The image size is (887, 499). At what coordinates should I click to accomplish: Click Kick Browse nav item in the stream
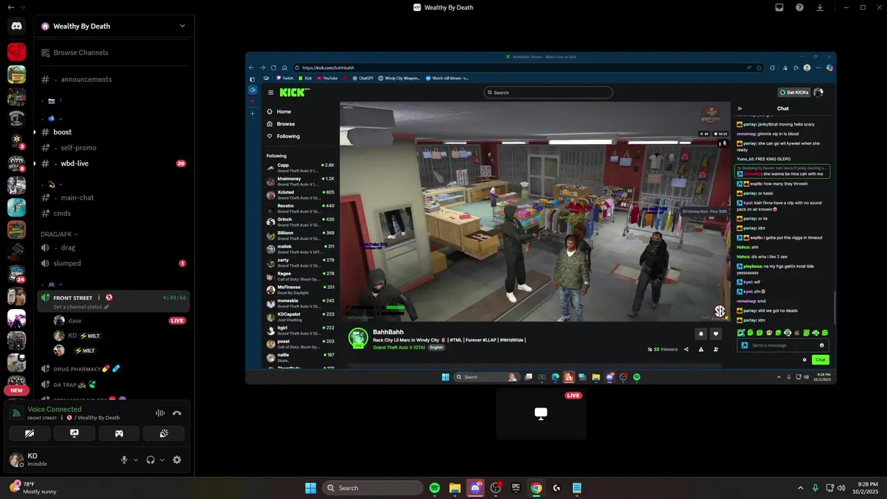[286, 124]
